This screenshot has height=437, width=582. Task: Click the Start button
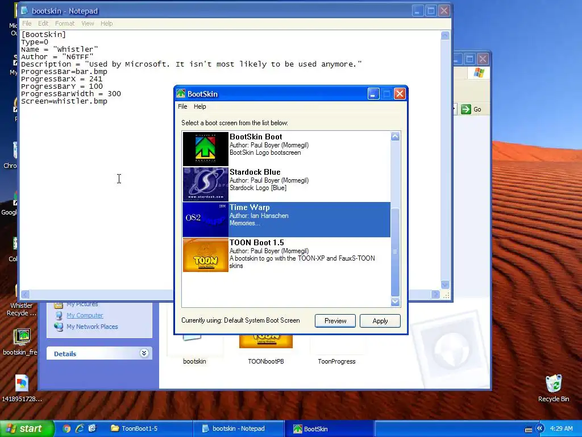26,428
